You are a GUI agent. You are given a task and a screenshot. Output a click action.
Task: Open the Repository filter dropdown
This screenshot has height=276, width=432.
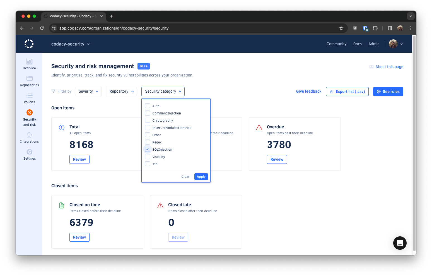[121, 92]
